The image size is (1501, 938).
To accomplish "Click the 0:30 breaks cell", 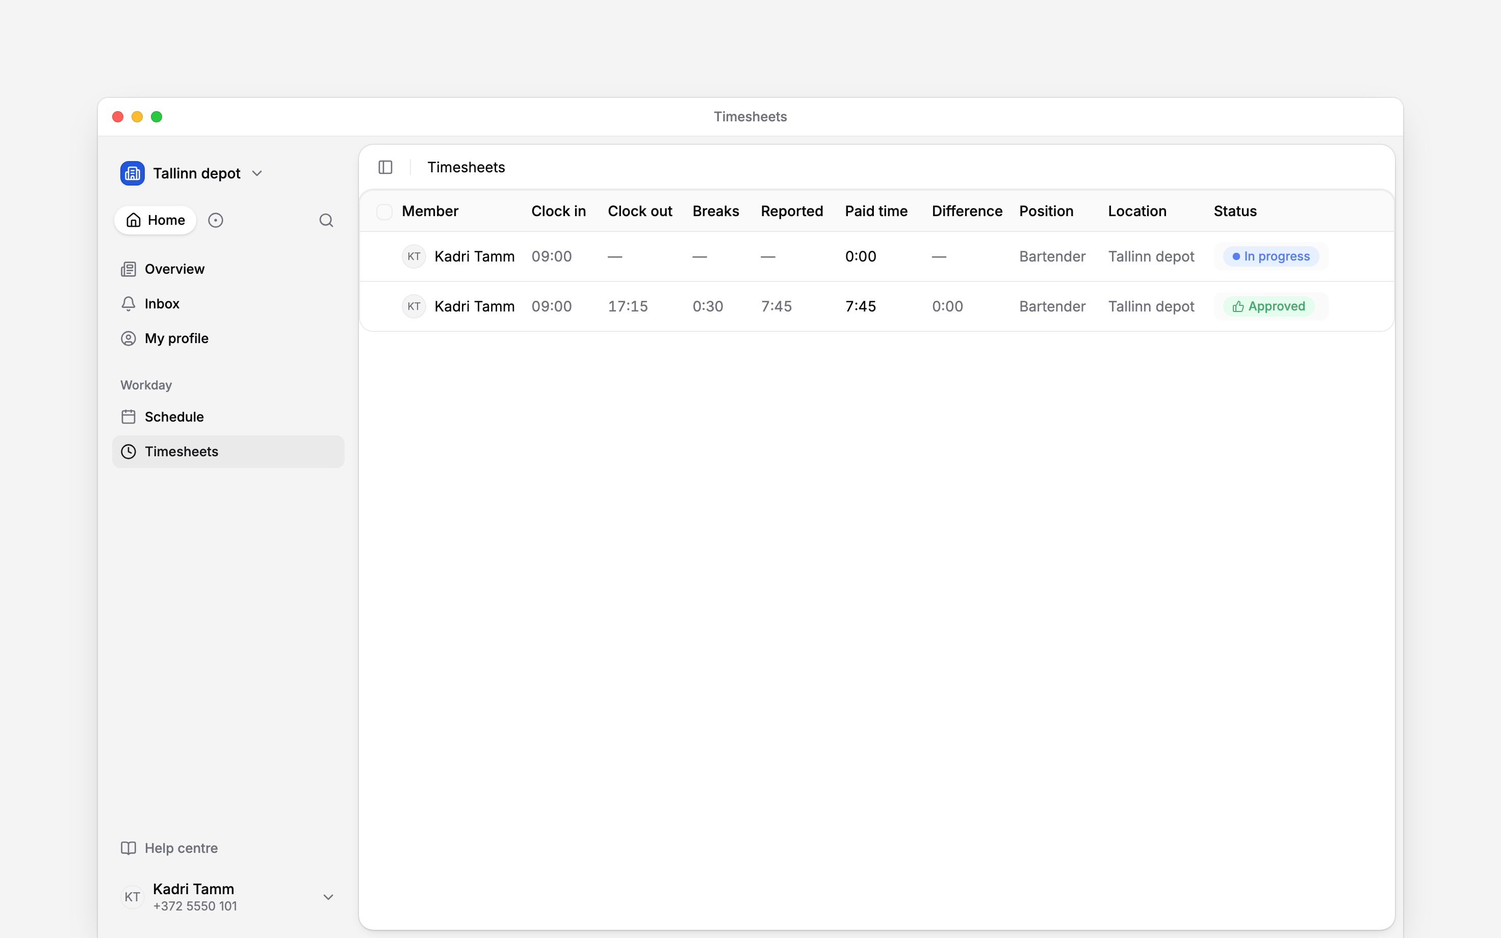I will click(x=708, y=306).
